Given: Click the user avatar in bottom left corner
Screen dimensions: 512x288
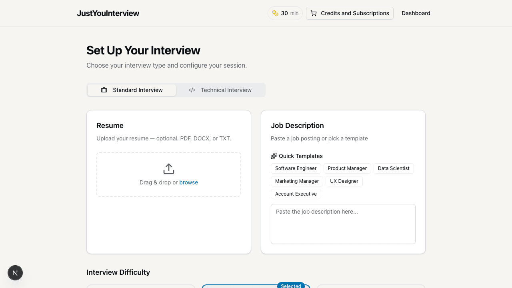Looking at the screenshot, I should click(x=15, y=273).
